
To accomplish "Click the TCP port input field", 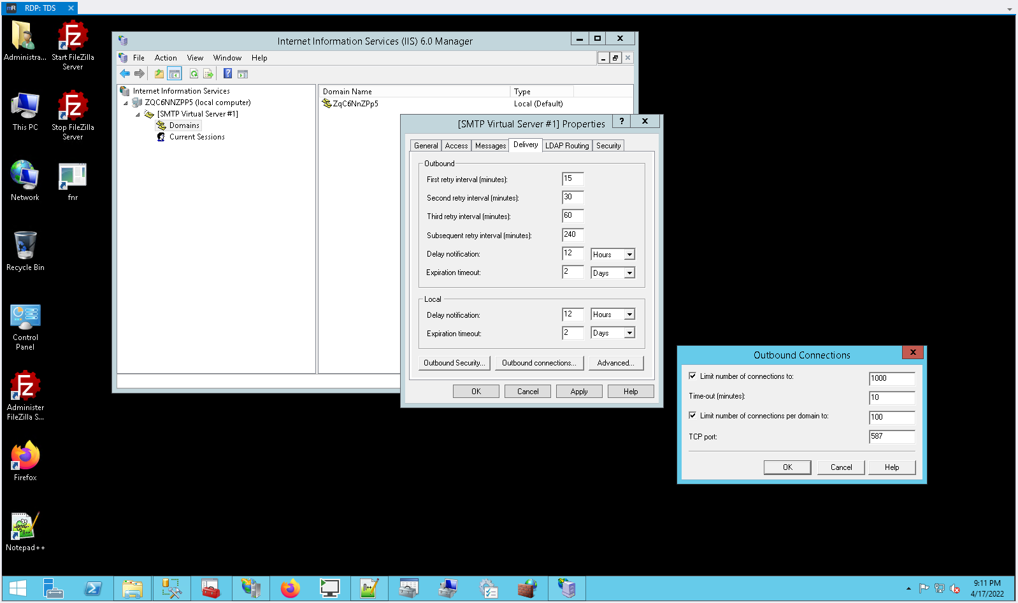I will [x=892, y=437].
